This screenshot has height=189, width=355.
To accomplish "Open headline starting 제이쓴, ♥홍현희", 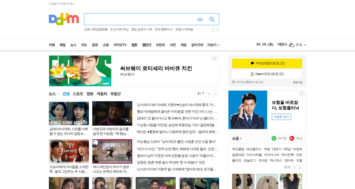I will pos(177,132).
